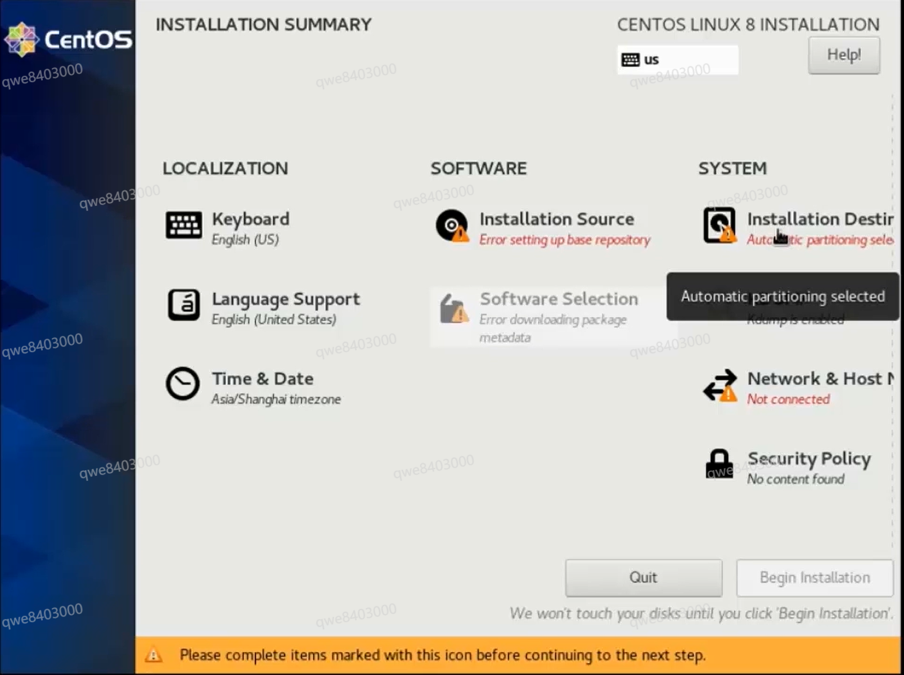Click 'Error downloading package metadata' message
Image resolution: width=904 pixels, height=675 pixels.
(553, 328)
